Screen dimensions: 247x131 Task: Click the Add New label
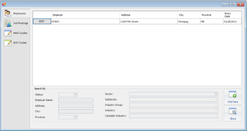tap(233, 102)
